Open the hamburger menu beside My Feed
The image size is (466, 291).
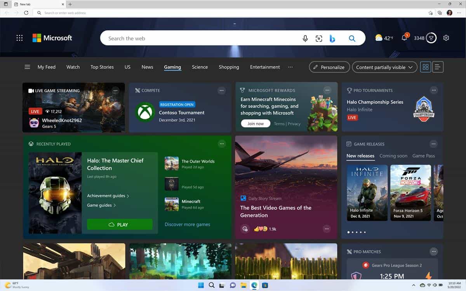click(27, 67)
